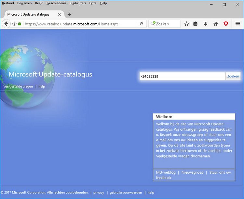Click Stuur ons uw feedback link
Viewport: 244px width, 199px height.
194,175
